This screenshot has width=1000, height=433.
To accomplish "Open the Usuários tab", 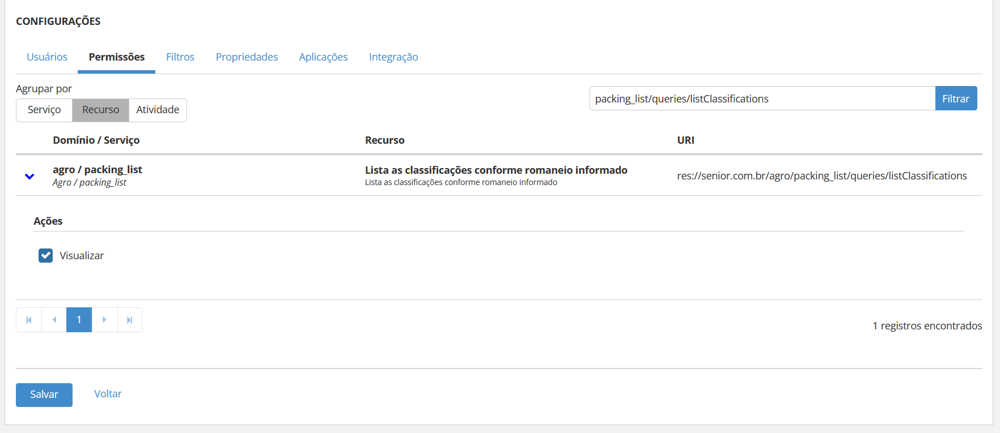I will 47,57.
